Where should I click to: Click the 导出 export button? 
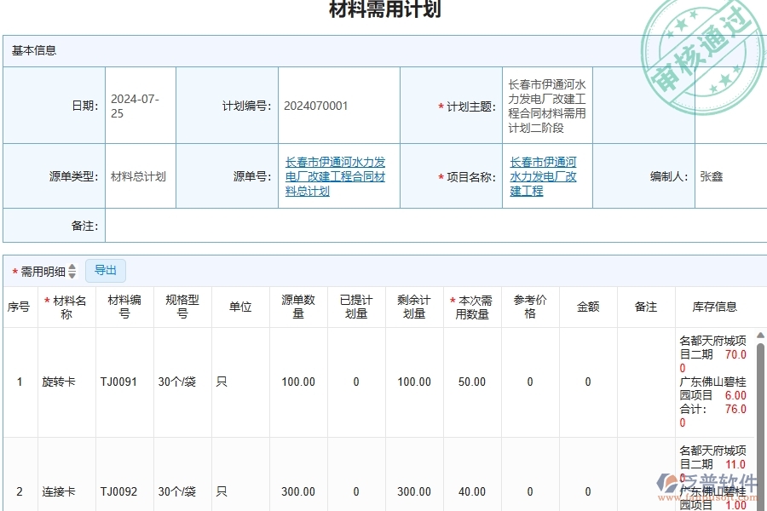pos(106,270)
